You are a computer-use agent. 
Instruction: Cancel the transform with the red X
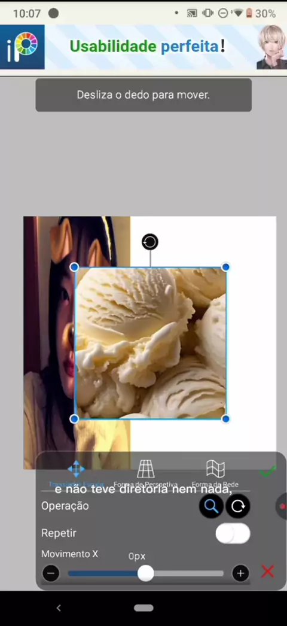click(x=267, y=572)
